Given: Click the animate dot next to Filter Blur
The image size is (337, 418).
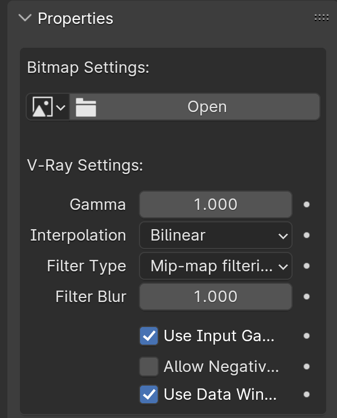Looking at the screenshot, I should tap(307, 296).
